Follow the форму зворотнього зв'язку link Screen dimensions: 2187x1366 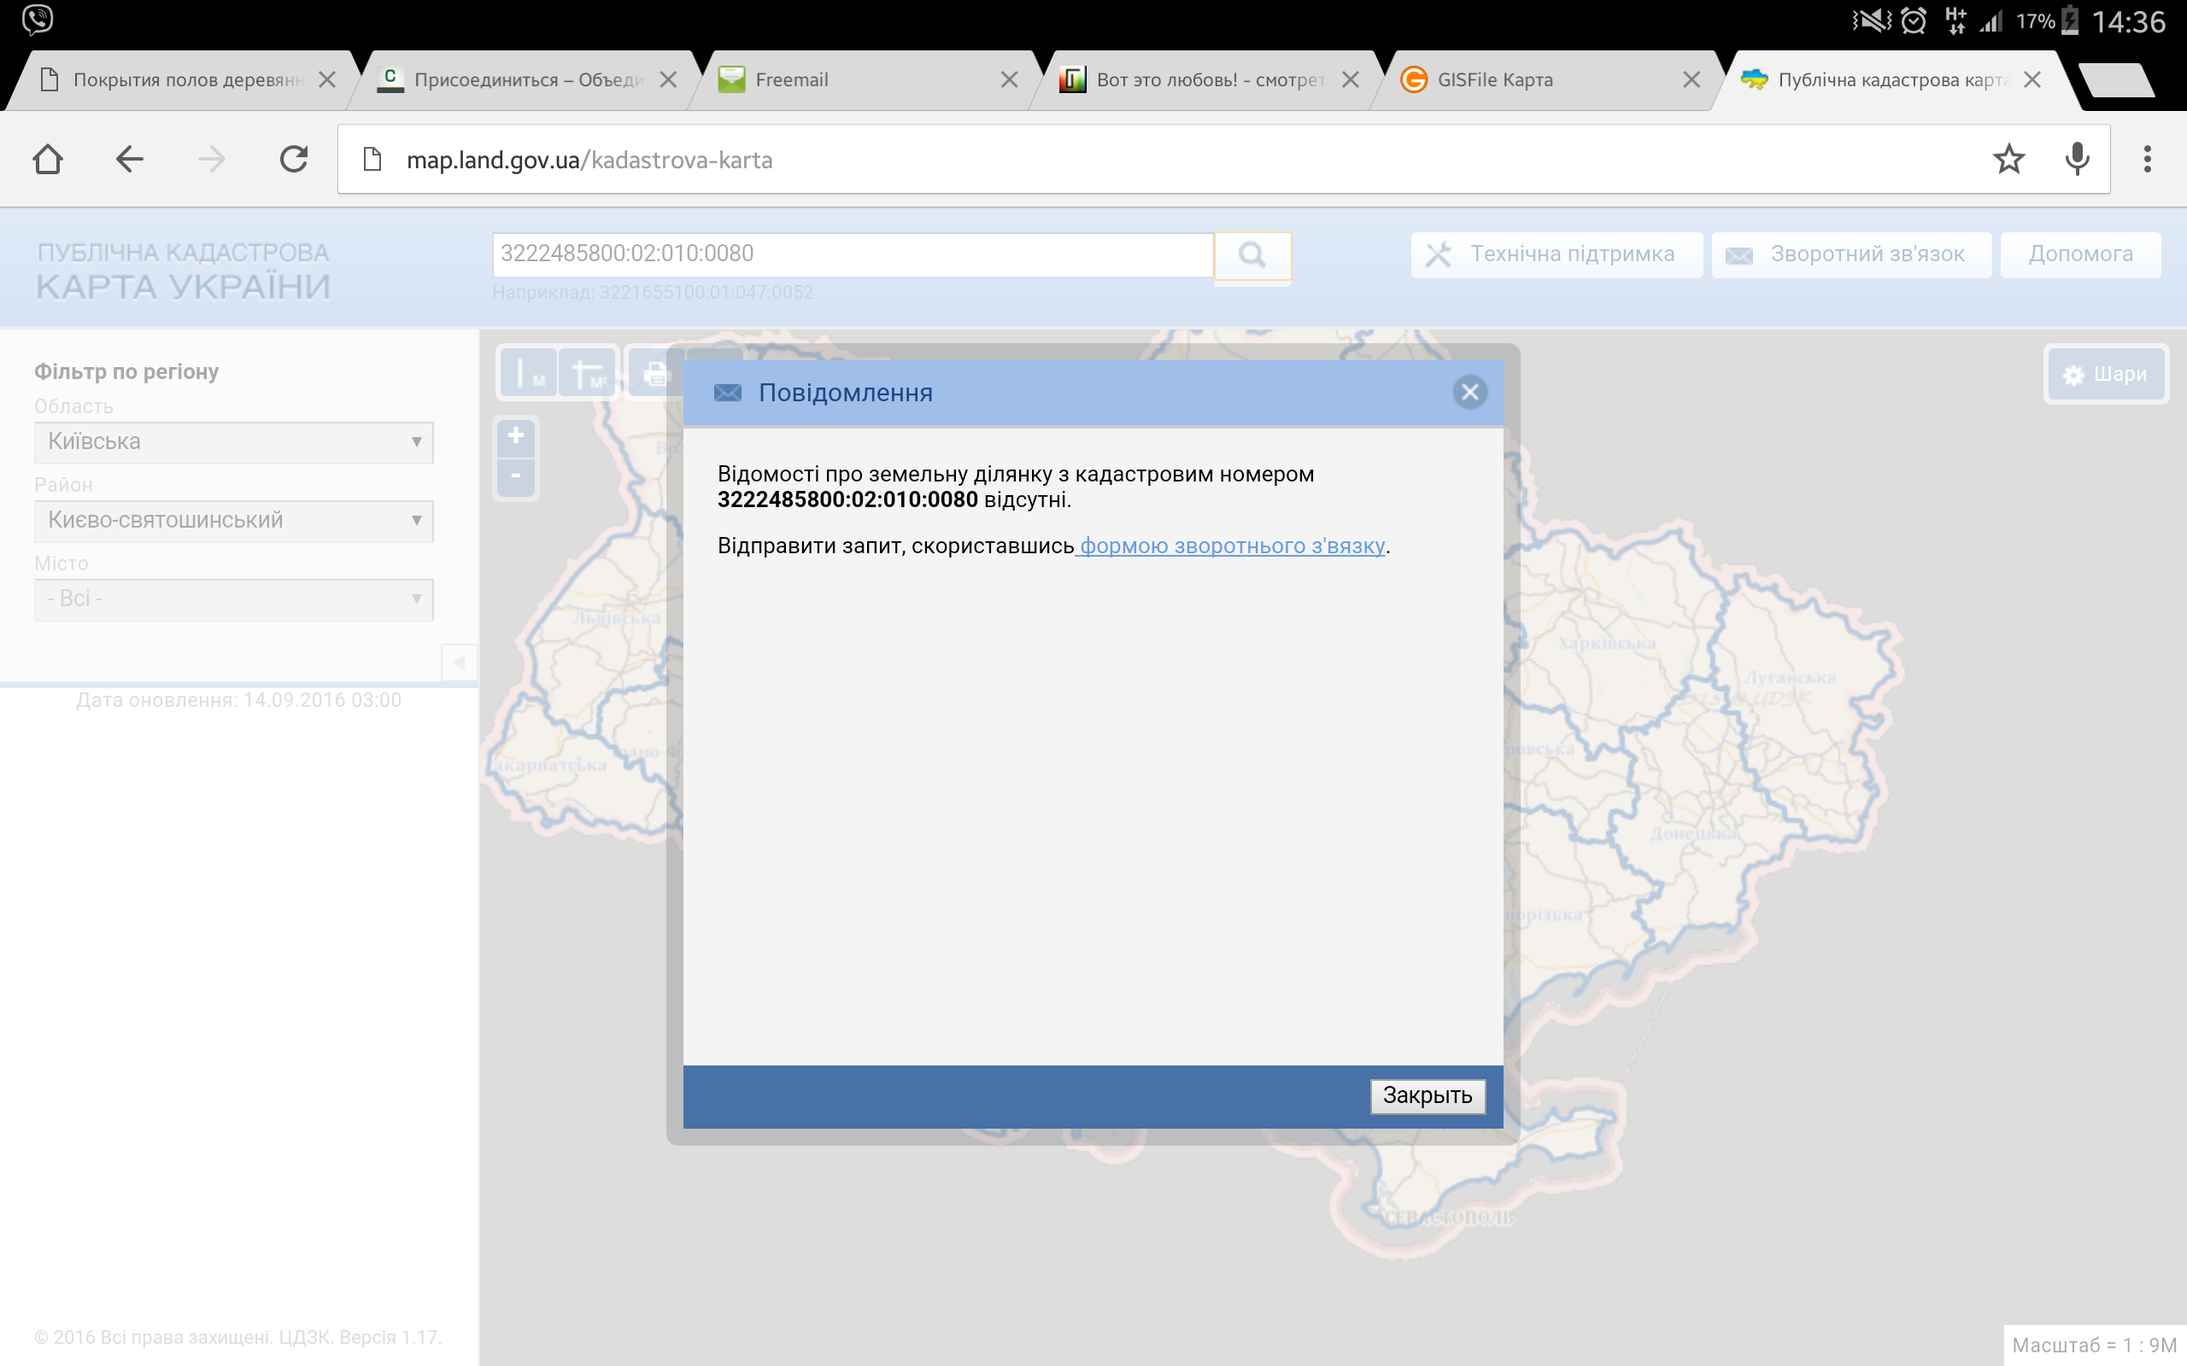[x=1232, y=546]
